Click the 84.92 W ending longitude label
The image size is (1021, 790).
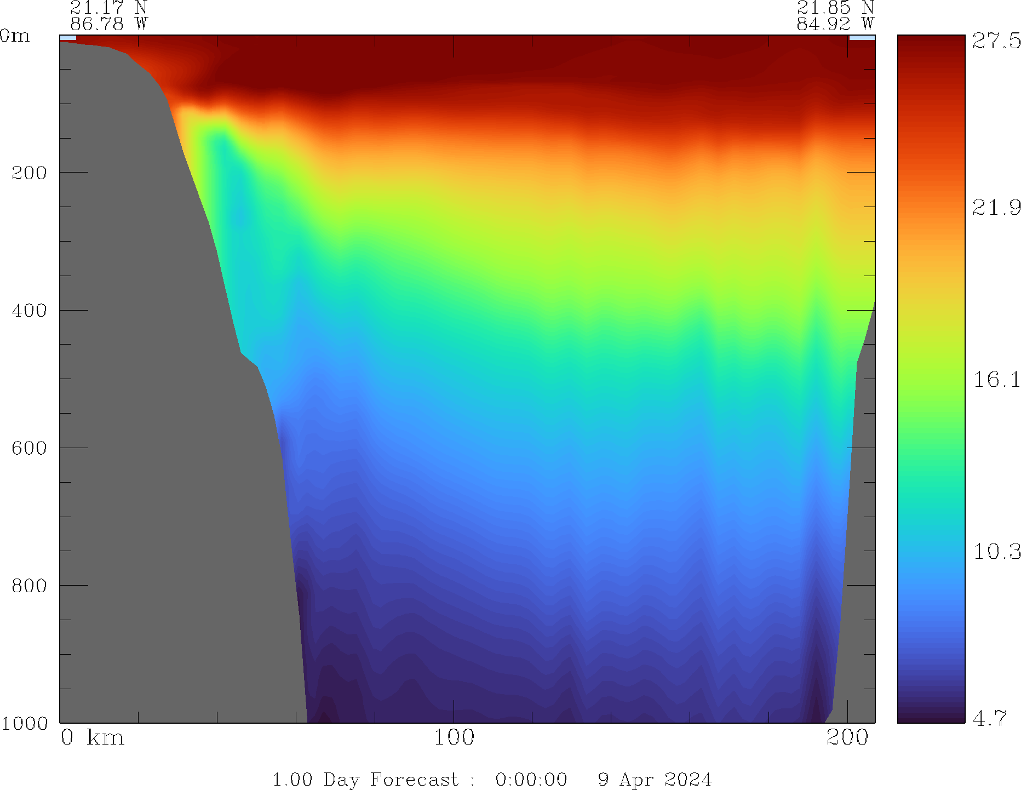(835, 24)
